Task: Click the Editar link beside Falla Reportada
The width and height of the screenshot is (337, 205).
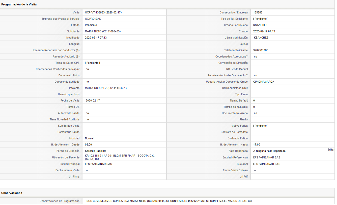Action: point(331,150)
